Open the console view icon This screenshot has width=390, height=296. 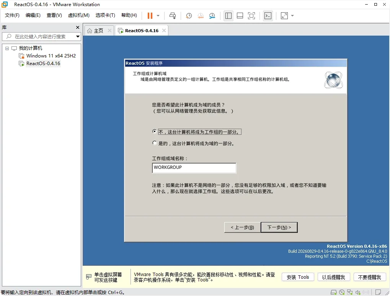(268, 16)
